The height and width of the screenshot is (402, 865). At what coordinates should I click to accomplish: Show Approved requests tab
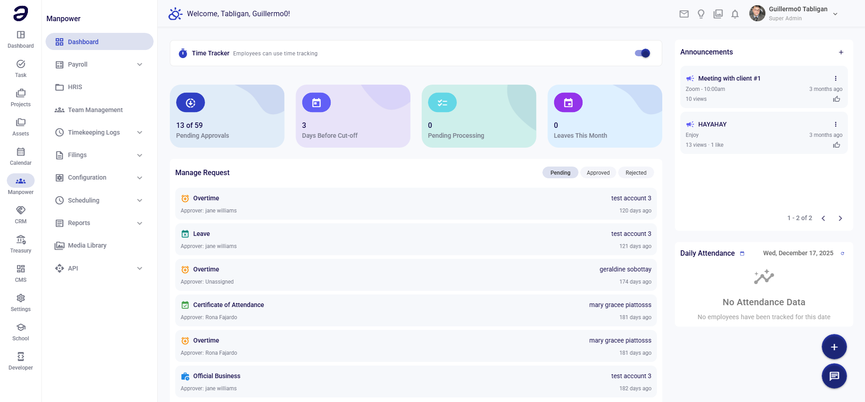click(598, 173)
